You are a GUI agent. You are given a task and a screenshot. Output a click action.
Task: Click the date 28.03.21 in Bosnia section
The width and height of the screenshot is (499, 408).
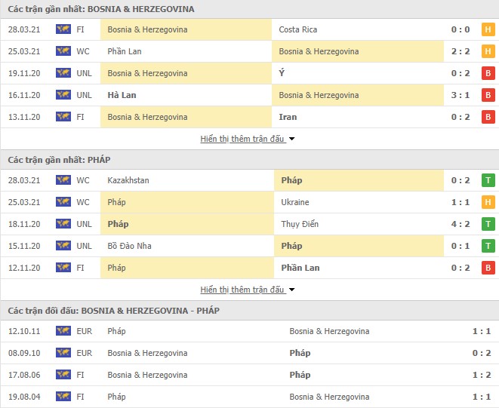[24, 29]
